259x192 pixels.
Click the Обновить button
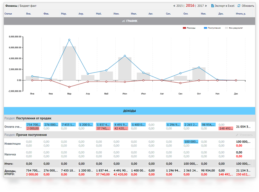[x=248, y=6]
